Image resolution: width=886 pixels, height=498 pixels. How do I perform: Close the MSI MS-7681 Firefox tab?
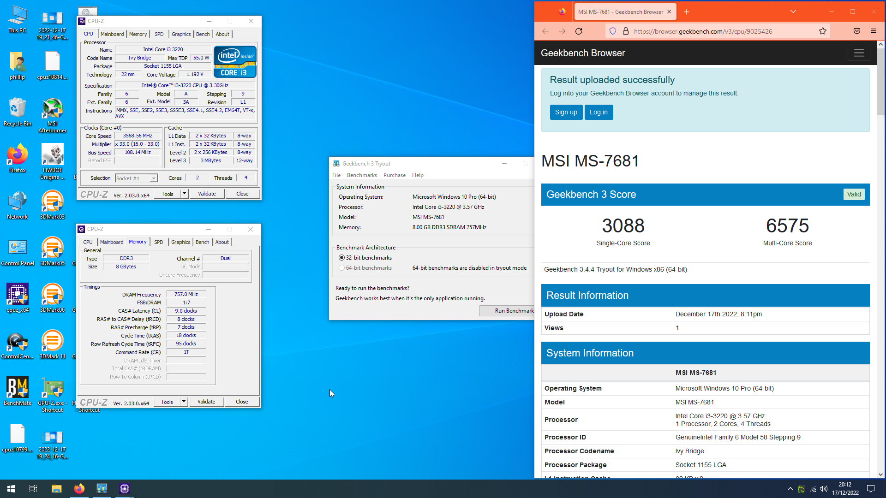(669, 12)
